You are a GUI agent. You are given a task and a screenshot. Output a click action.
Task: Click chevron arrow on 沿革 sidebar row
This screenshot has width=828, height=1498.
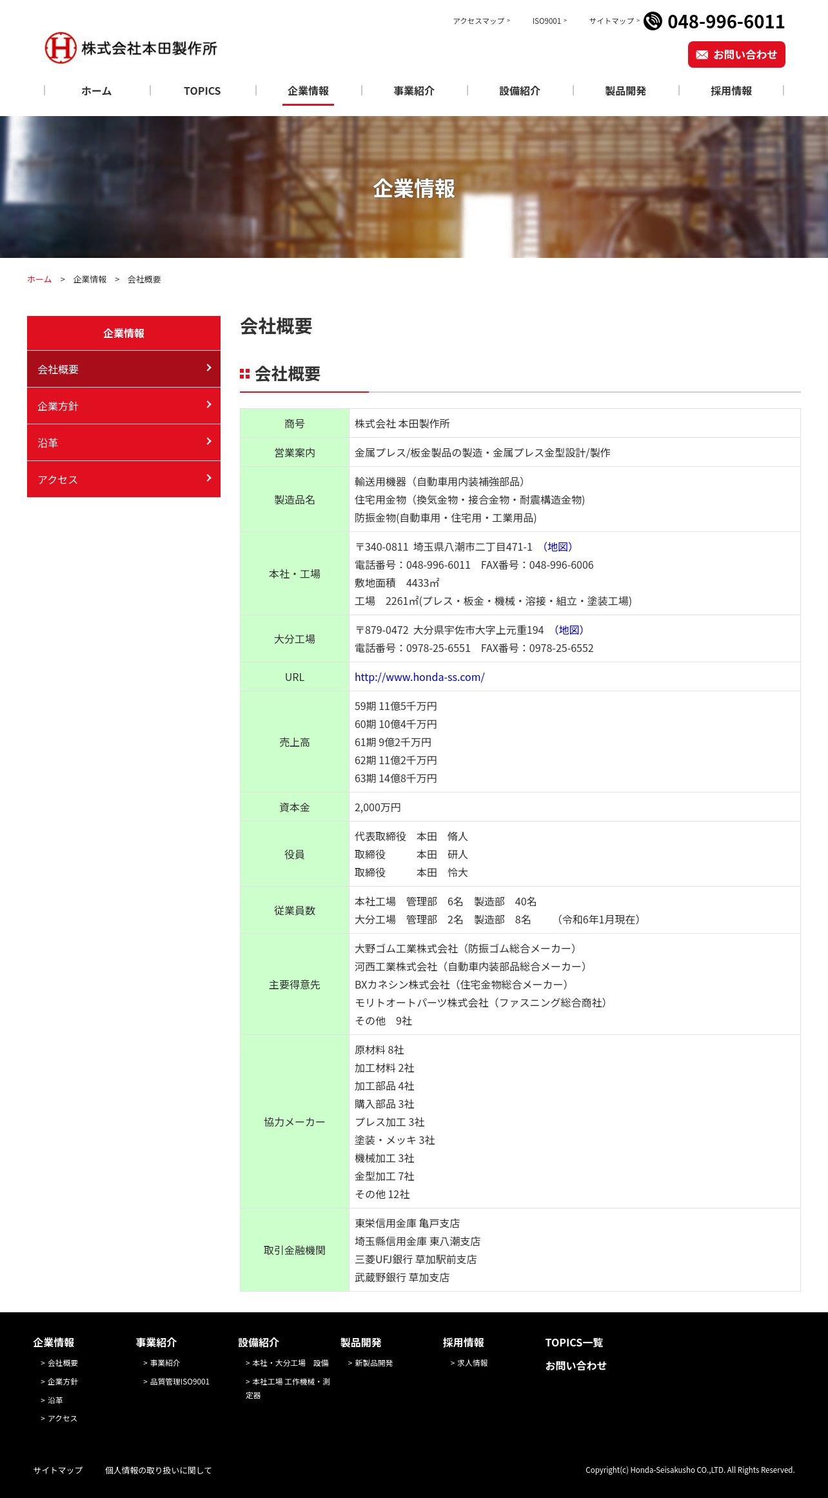tap(208, 441)
